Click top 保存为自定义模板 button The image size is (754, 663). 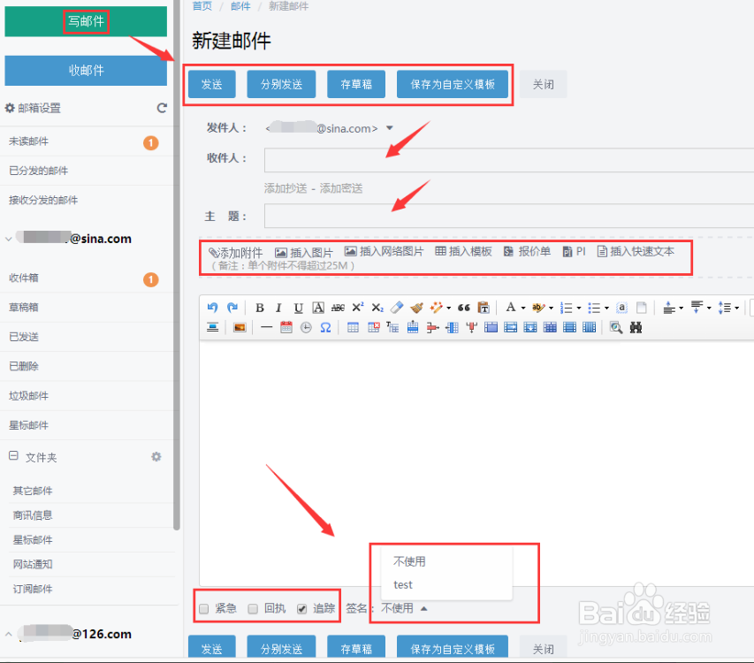pyautogui.click(x=453, y=84)
